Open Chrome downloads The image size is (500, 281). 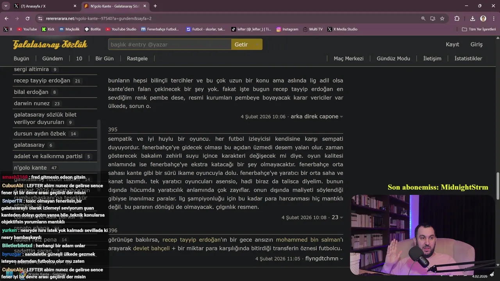(x=473, y=18)
